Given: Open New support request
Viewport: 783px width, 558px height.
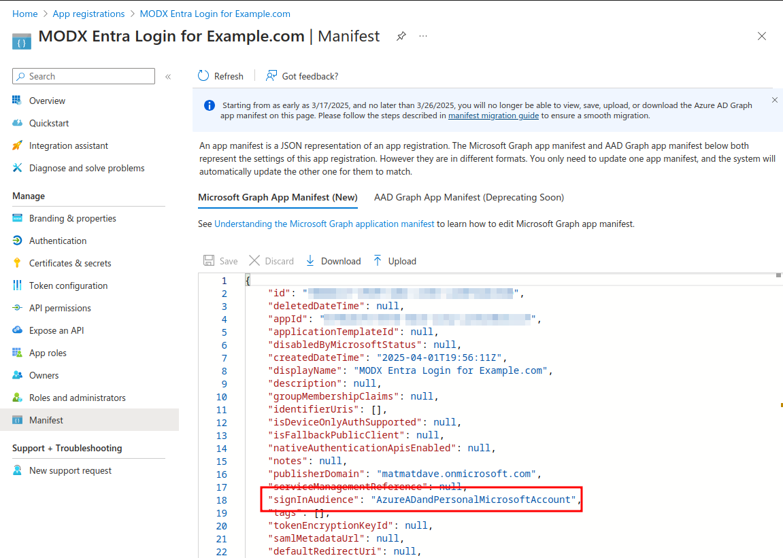Looking at the screenshot, I should [x=71, y=470].
